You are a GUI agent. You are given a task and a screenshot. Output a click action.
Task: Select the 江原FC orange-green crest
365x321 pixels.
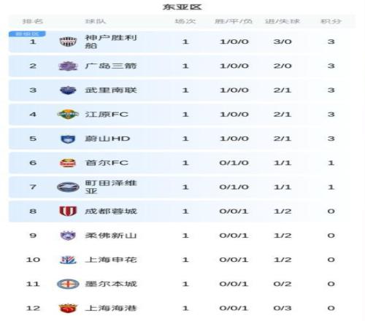click(x=68, y=115)
